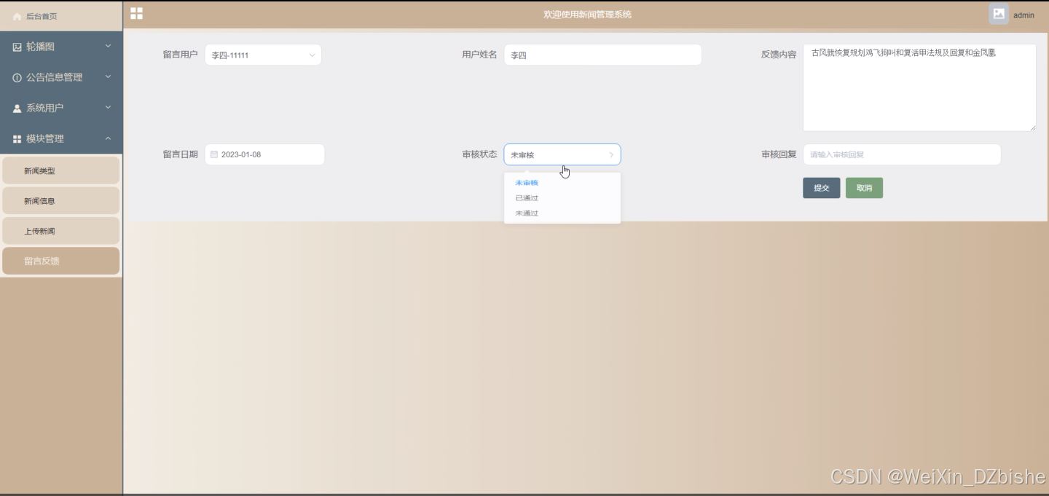Select 未审核 option in dropdown list
This screenshot has width=1049, height=496.
pos(562,183)
